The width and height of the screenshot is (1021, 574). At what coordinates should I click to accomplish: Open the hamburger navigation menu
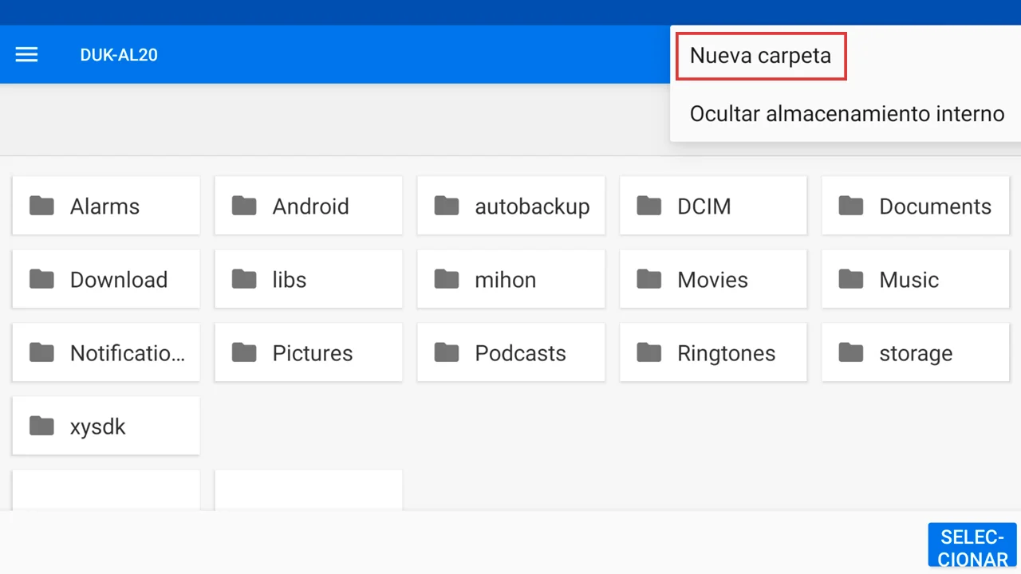(26, 55)
